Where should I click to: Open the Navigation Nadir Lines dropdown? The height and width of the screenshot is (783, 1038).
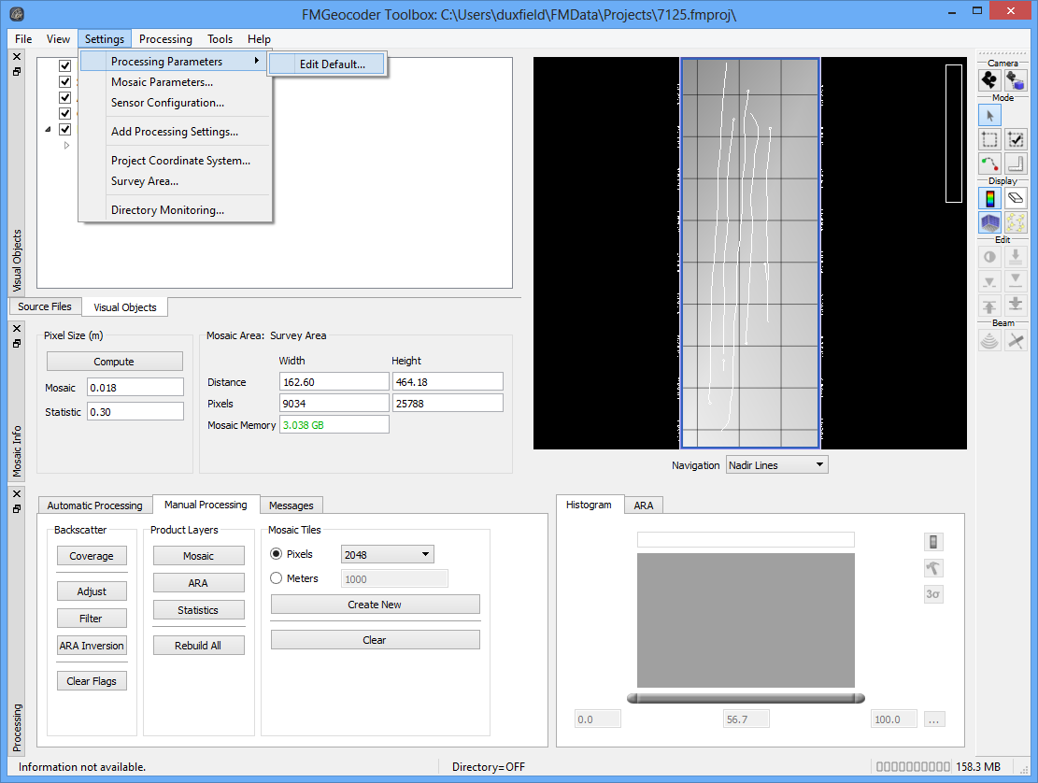776,464
